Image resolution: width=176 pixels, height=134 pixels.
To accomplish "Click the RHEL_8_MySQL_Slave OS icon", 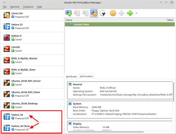I will pyautogui.click(x=7, y=72).
